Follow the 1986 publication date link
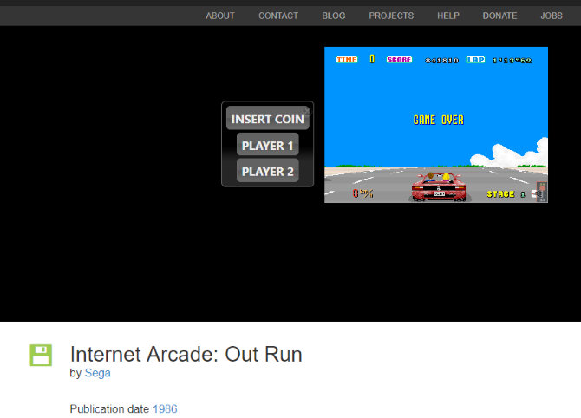Image resolution: width=581 pixels, height=418 pixels. [165, 408]
